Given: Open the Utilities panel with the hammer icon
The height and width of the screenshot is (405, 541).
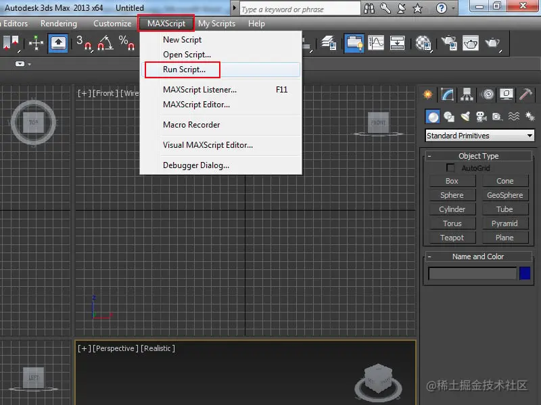Looking at the screenshot, I should pos(525,94).
